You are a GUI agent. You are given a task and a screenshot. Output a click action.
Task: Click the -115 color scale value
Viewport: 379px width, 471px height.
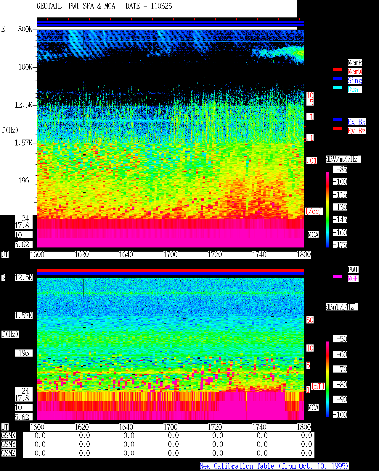click(x=341, y=195)
